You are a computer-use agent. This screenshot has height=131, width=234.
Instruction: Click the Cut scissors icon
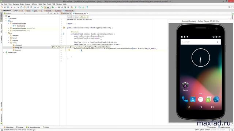pos(18,7)
